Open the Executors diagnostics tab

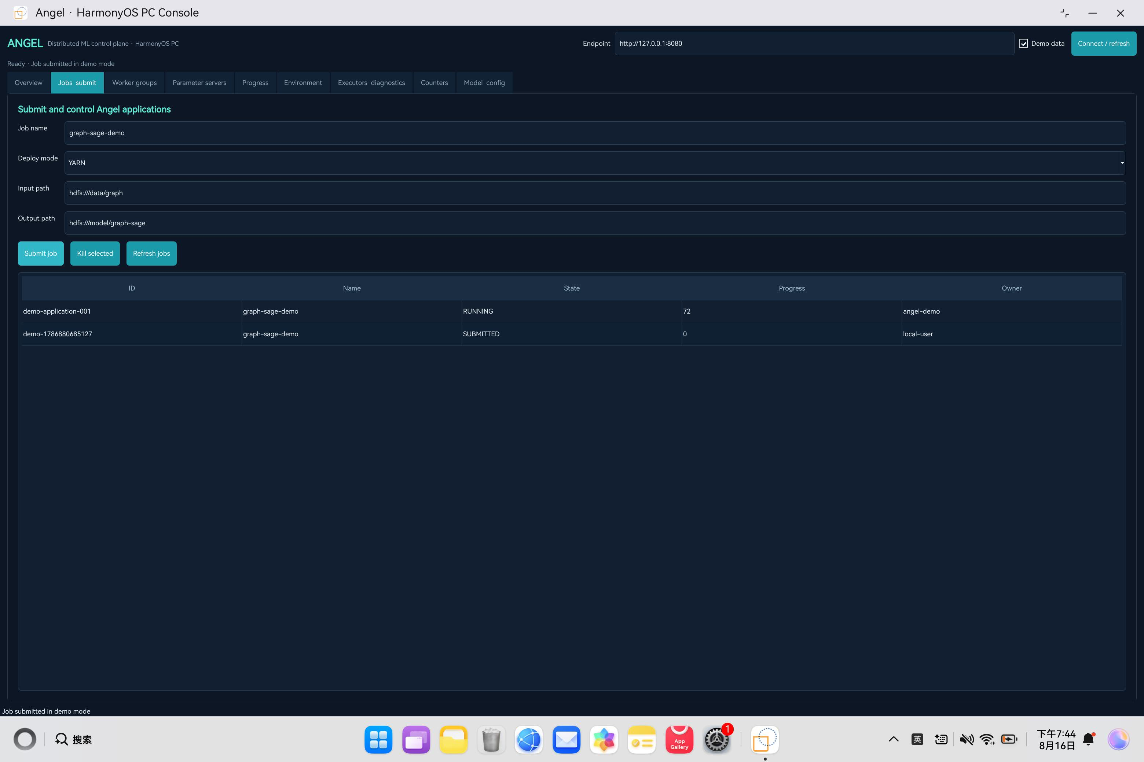371,83
